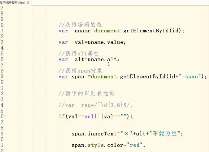
Task: Click 'document' in the uname assignment line
Action: pyautogui.click(x=107, y=31)
